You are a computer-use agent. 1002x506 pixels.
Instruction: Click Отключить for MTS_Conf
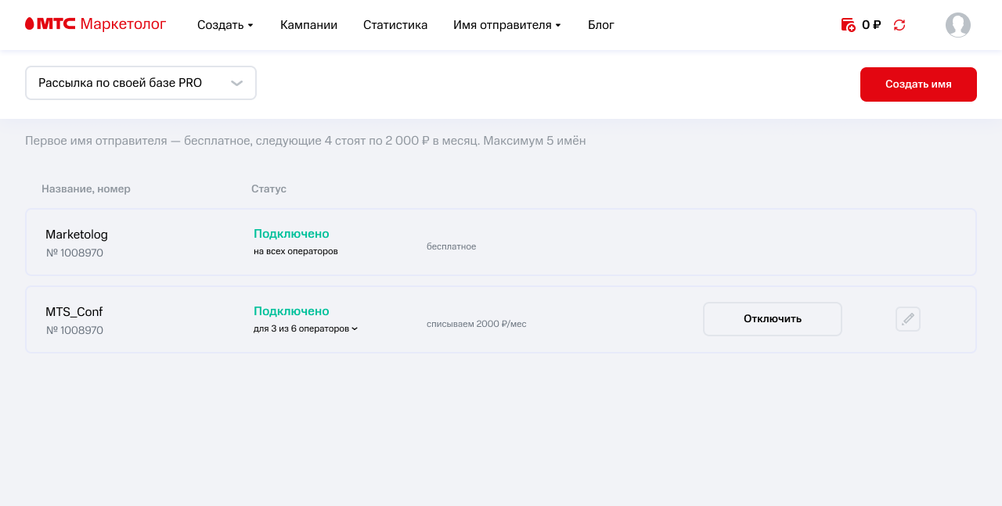[x=773, y=319]
